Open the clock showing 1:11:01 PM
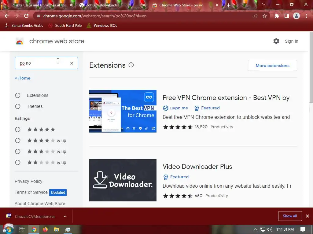Image resolution: width=313 pixels, height=234 pixels. click(285, 229)
